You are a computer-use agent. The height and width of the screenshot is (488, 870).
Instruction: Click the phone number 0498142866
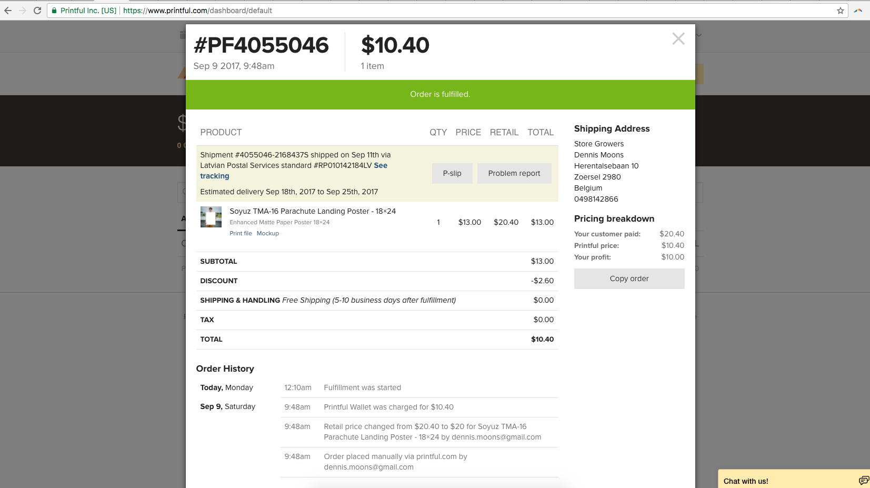click(596, 199)
